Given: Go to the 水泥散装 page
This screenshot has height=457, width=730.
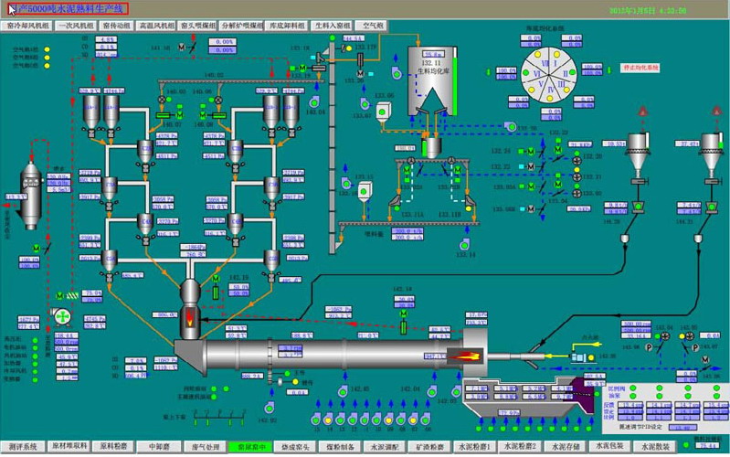Looking at the screenshot, I should [657, 447].
